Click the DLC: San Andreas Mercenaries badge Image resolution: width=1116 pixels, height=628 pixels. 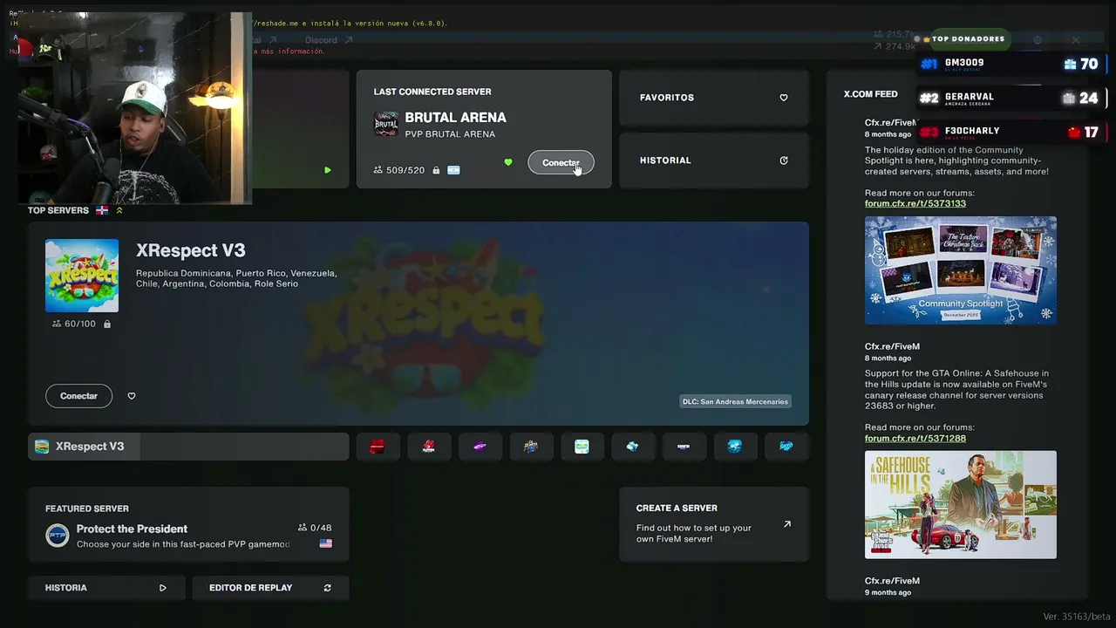point(735,401)
